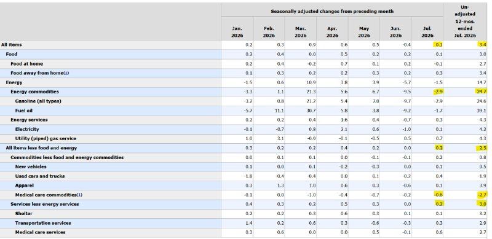Image resolution: width=492 pixels, height=239 pixels.
Task: Select the Gasoline (all types) row label
Action: 38,101
